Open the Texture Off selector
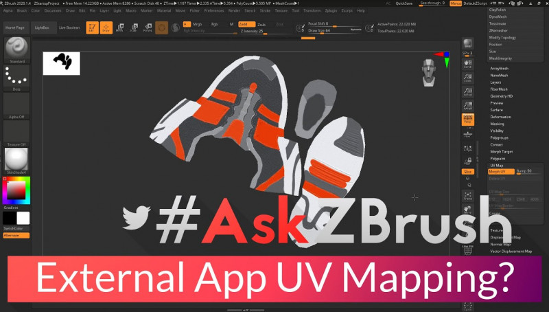The image size is (549, 312). pyautogui.click(x=16, y=133)
